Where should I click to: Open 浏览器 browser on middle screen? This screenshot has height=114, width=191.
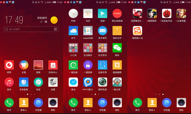coord(103,103)
